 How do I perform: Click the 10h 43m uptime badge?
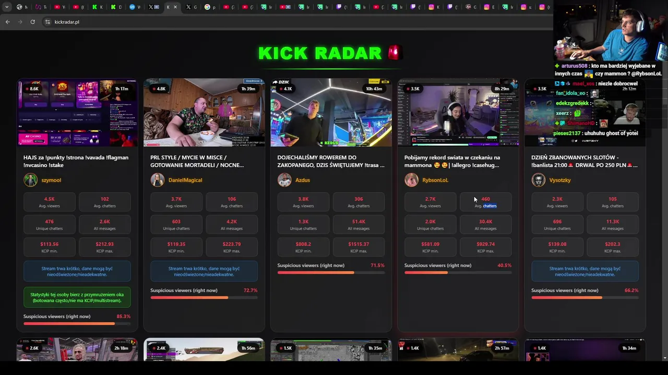[x=374, y=89]
